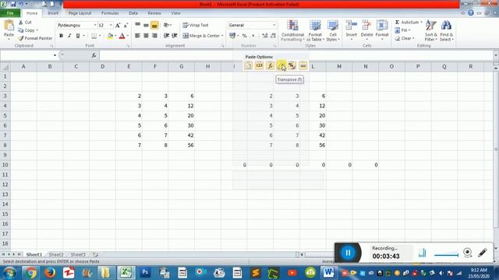The width and height of the screenshot is (499, 280).
Task: Open the Name Box dropdown arrow
Action: (55, 55)
